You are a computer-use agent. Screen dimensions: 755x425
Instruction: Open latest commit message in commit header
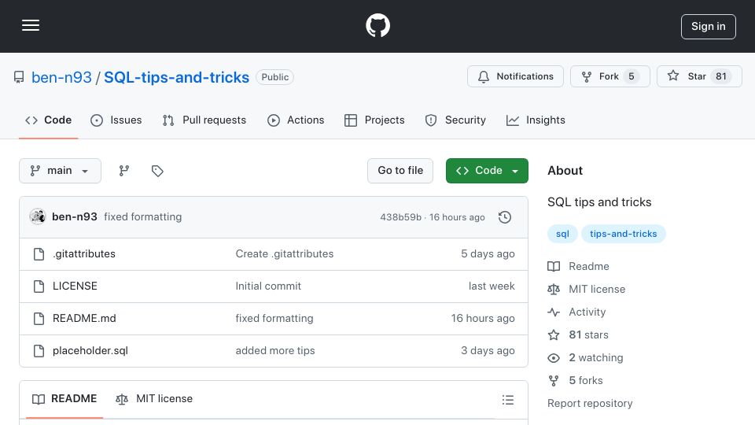tap(143, 217)
